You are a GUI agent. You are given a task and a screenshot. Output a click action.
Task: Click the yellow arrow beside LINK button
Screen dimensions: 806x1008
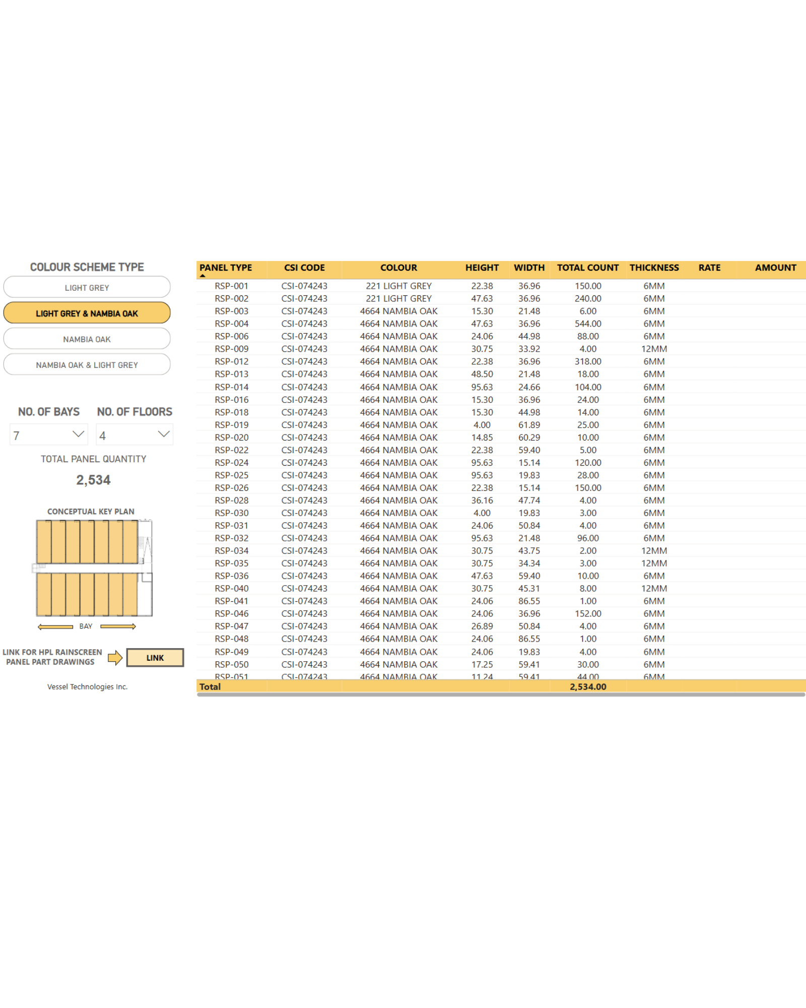click(115, 658)
